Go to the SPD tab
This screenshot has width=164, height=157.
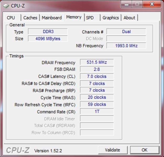click(x=92, y=18)
